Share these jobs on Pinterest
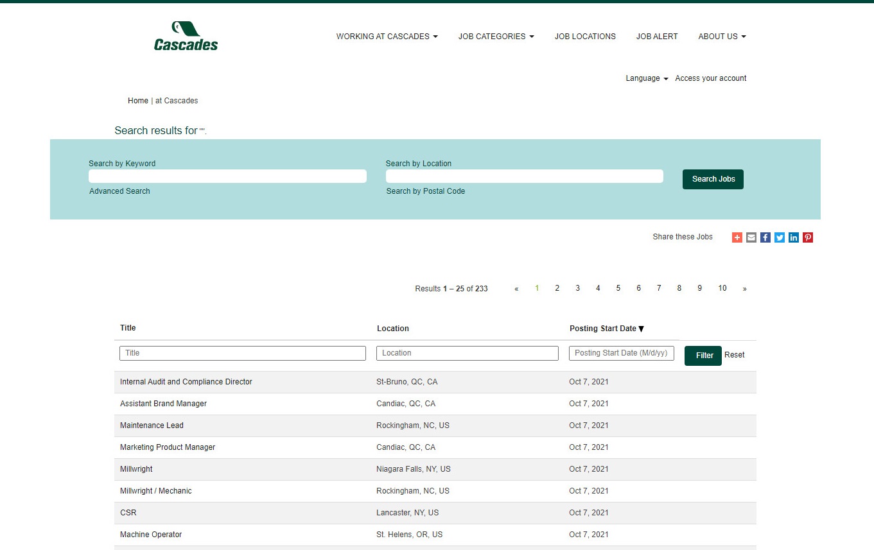 tap(808, 237)
